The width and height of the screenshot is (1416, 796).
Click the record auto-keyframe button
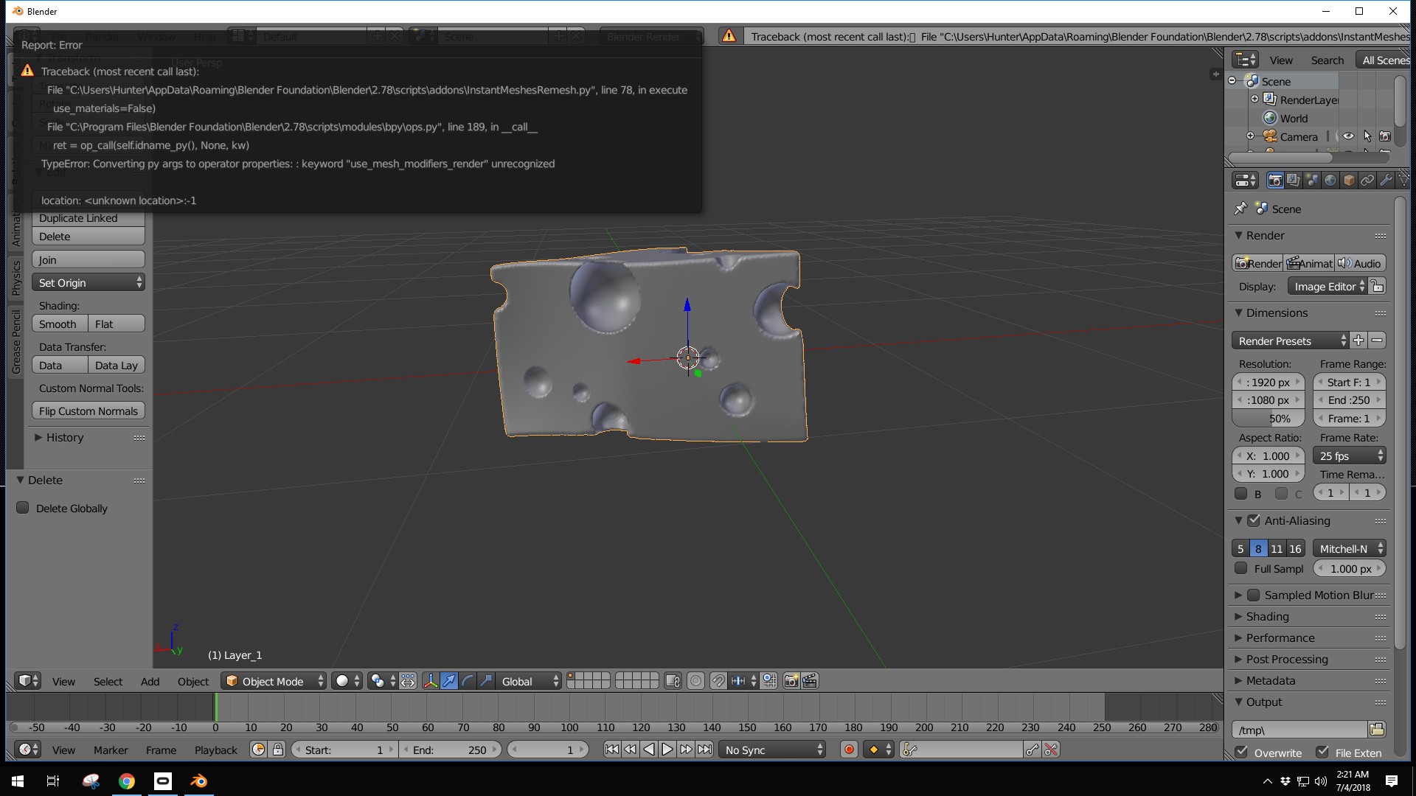(849, 750)
